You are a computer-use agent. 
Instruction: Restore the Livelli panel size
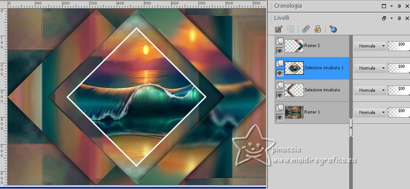click(x=384, y=18)
